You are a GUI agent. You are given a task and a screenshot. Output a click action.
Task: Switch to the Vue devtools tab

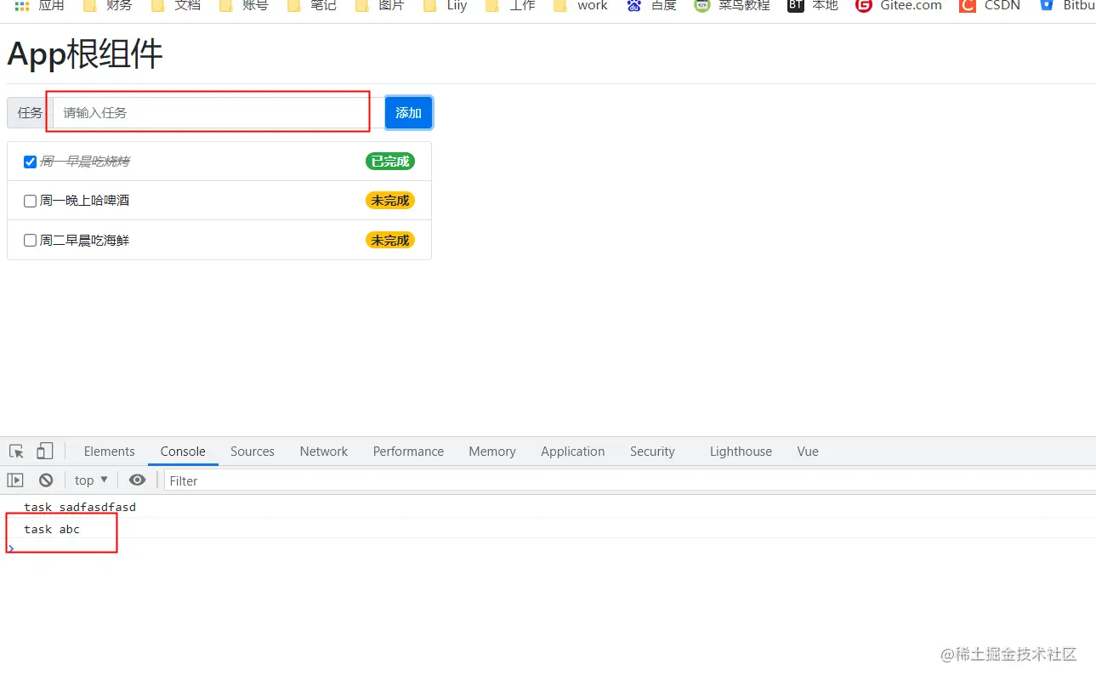(808, 452)
